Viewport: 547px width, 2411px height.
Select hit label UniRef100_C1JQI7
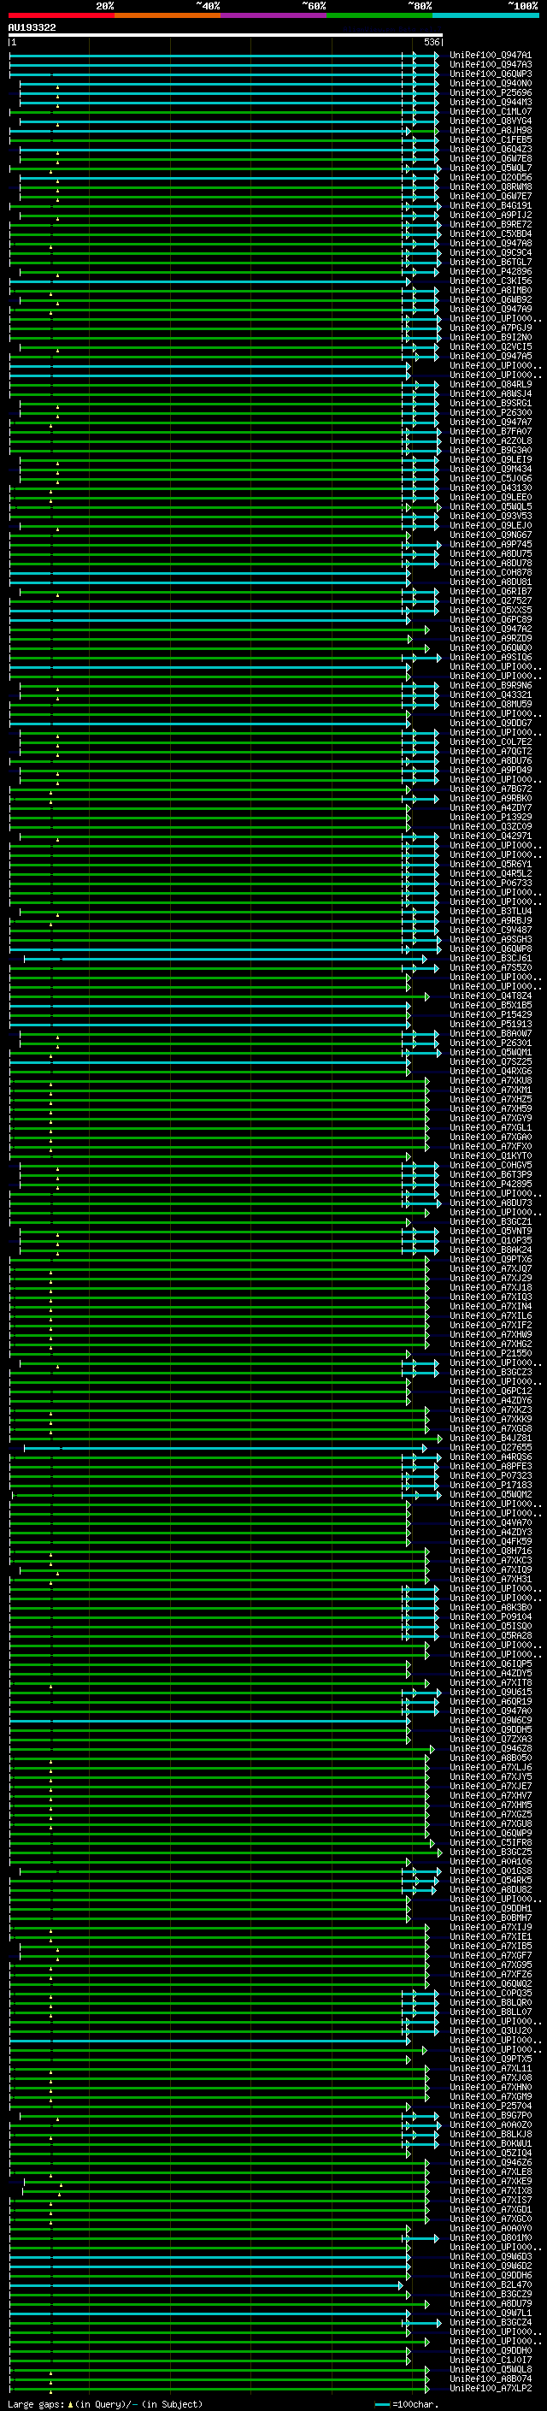(x=490, y=2360)
